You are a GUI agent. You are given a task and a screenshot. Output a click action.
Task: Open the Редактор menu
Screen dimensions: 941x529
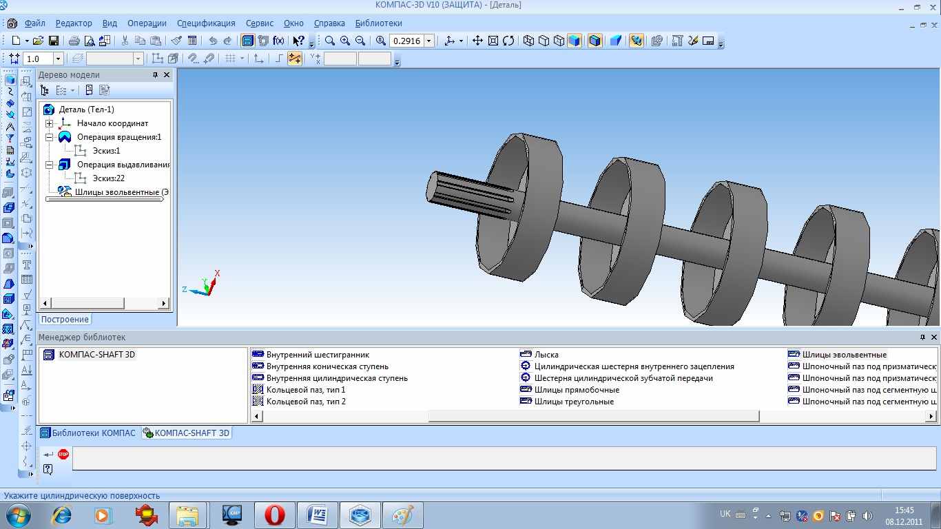(74, 23)
